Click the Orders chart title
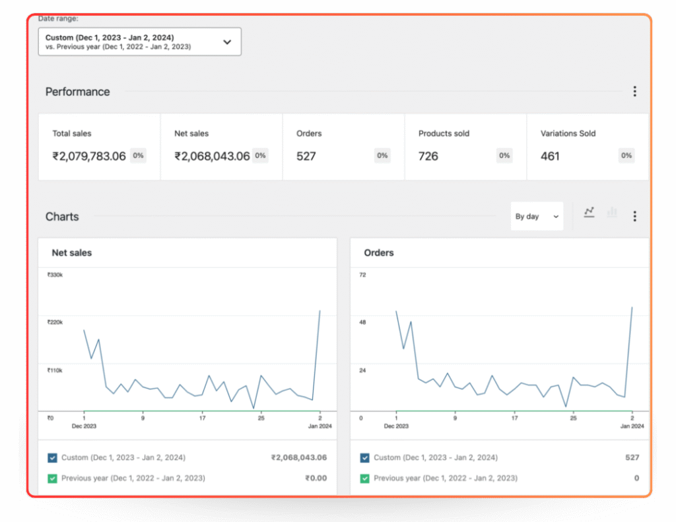Screen dimensions: 676x522 click(x=379, y=253)
